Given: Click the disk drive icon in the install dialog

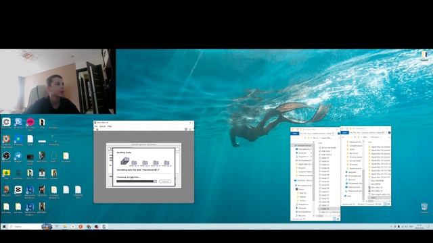Looking at the screenshot, I should (124, 161).
